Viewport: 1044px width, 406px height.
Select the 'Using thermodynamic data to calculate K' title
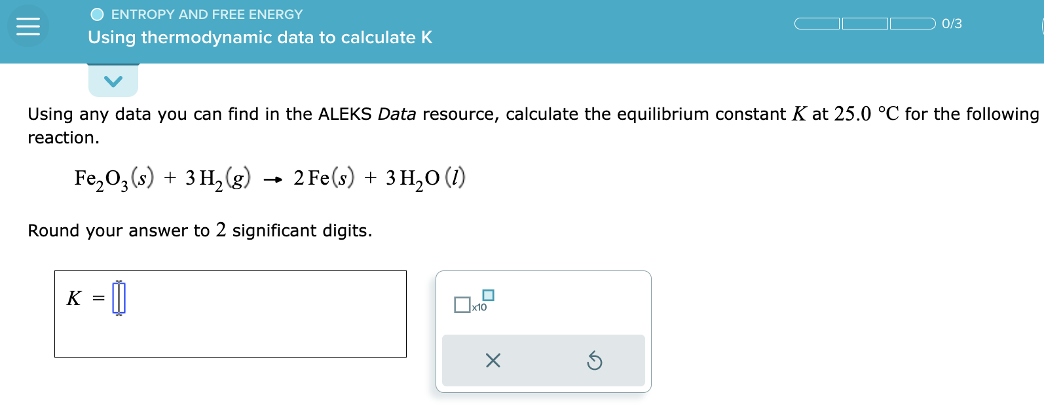[259, 37]
